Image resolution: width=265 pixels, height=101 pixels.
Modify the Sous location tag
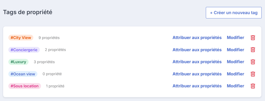[235, 86]
